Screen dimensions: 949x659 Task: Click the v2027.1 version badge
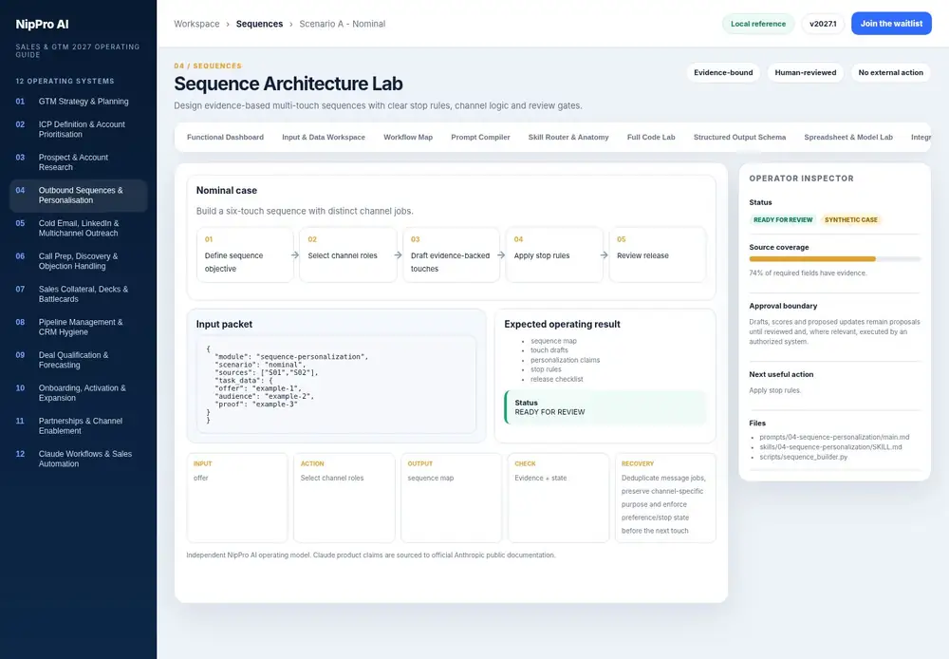pyautogui.click(x=823, y=24)
